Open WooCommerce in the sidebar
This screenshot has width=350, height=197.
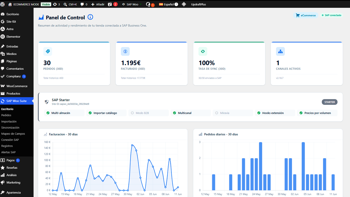17,86
